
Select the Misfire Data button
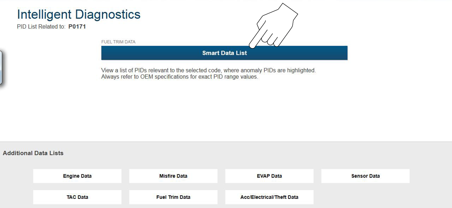(173, 176)
